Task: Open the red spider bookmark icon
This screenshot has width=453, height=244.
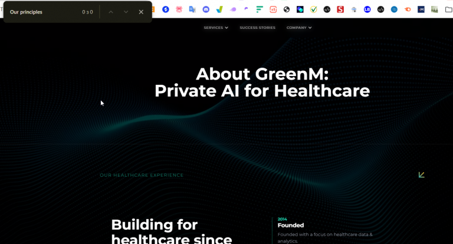Action: coord(179,9)
